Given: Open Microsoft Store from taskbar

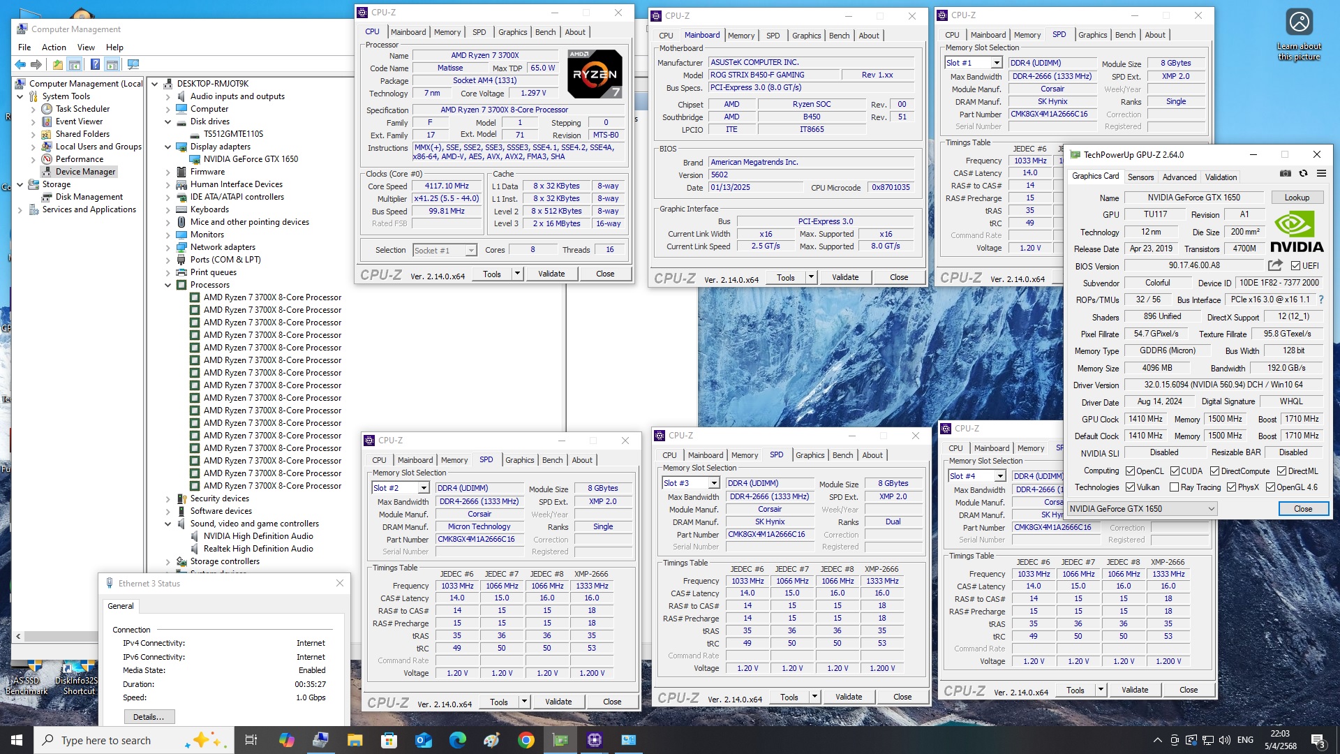Looking at the screenshot, I should click(x=389, y=740).
